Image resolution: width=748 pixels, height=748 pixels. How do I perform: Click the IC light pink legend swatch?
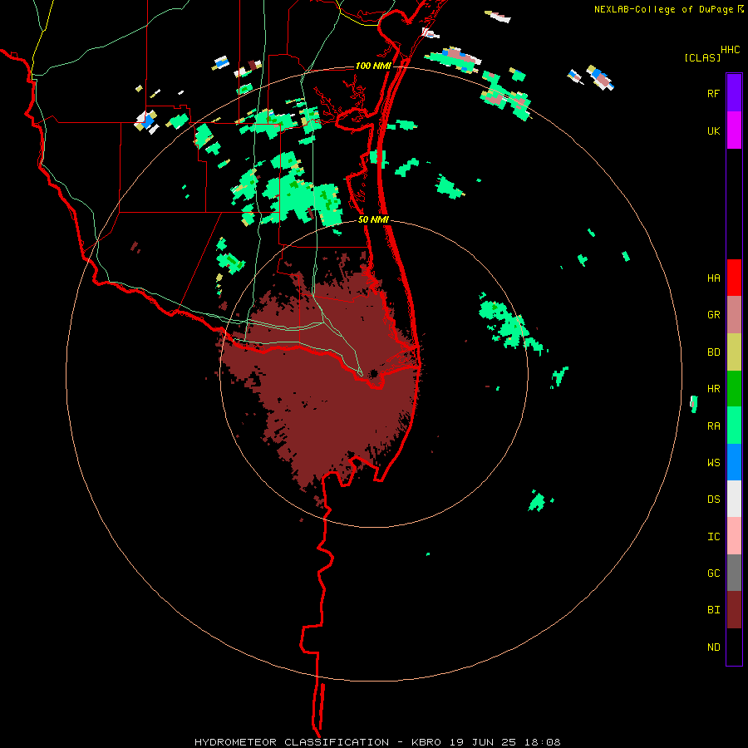pyautogui.click(x=734, y=536)
